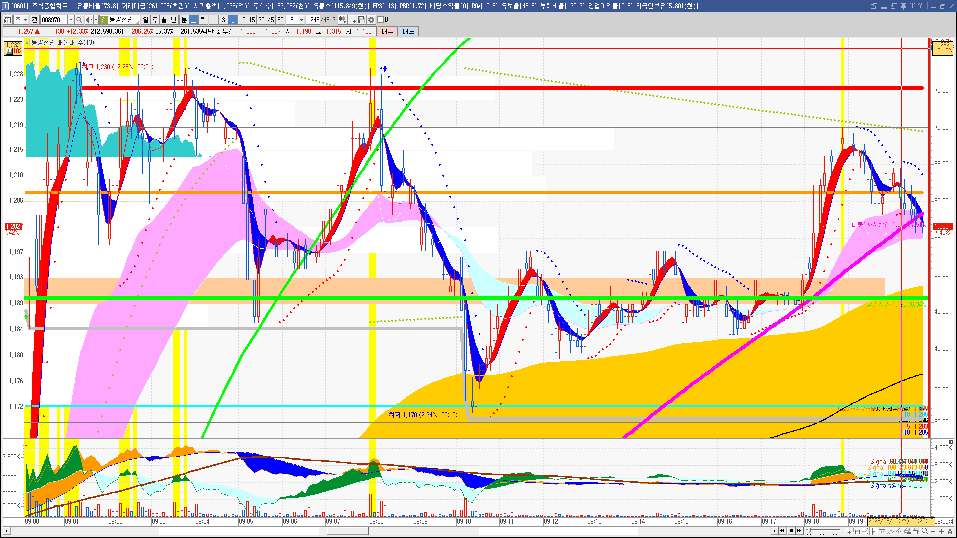Select the 5 interval toggle button

[x=232, y=20]
